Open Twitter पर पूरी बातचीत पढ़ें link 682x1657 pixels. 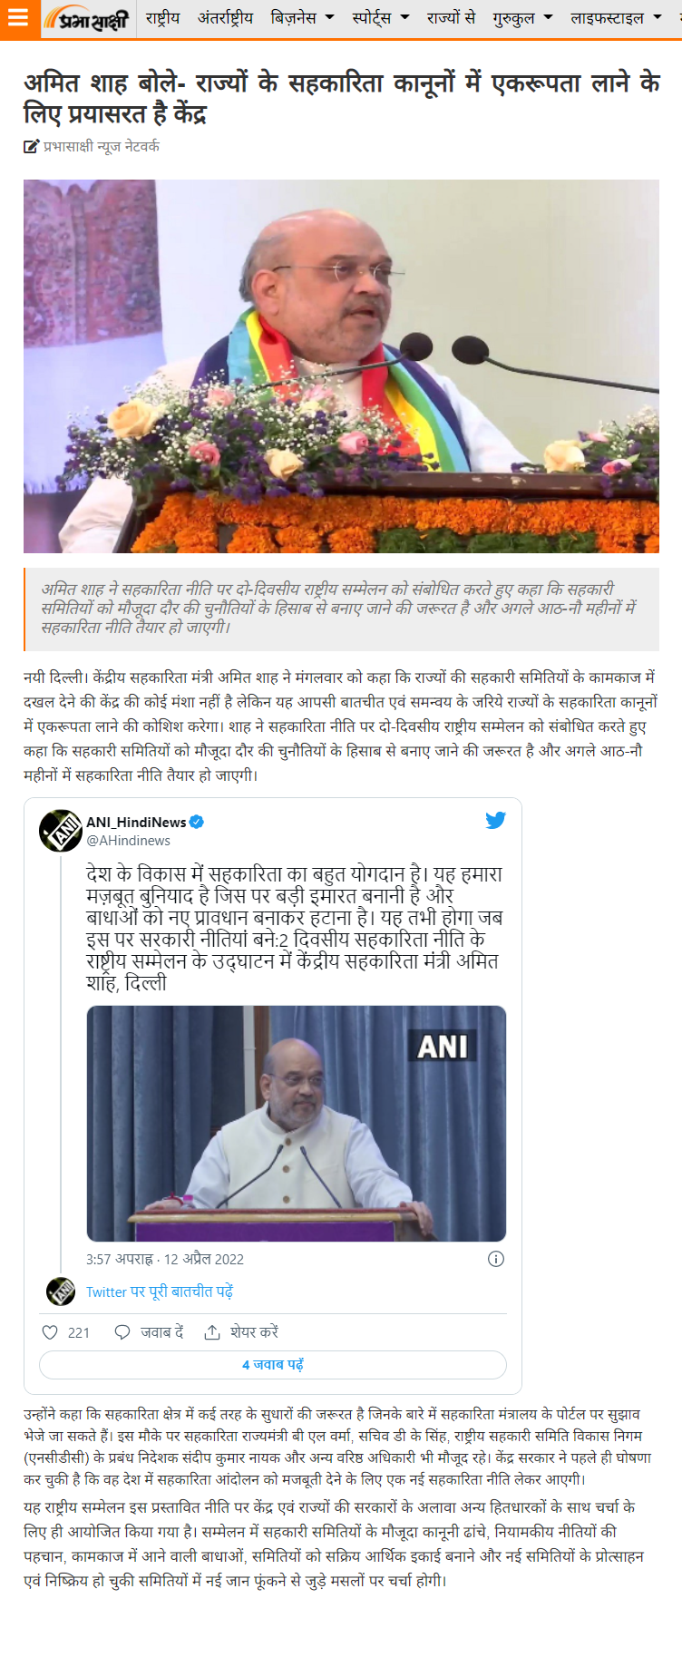[160, 1291]
